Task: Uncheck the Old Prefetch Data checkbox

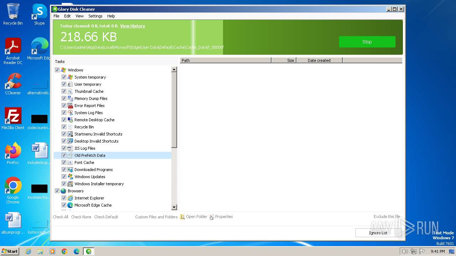Action: (x=64, y=155)
